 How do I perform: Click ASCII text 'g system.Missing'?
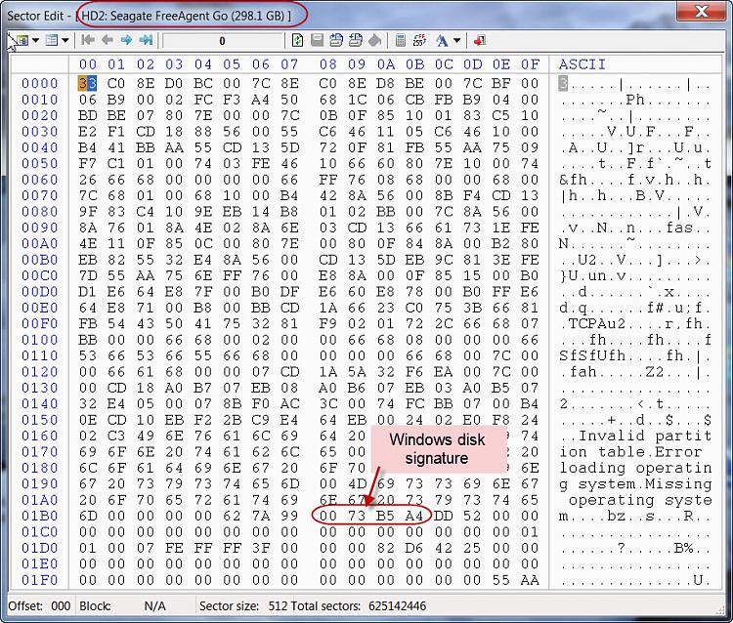(x=636, y=483)
